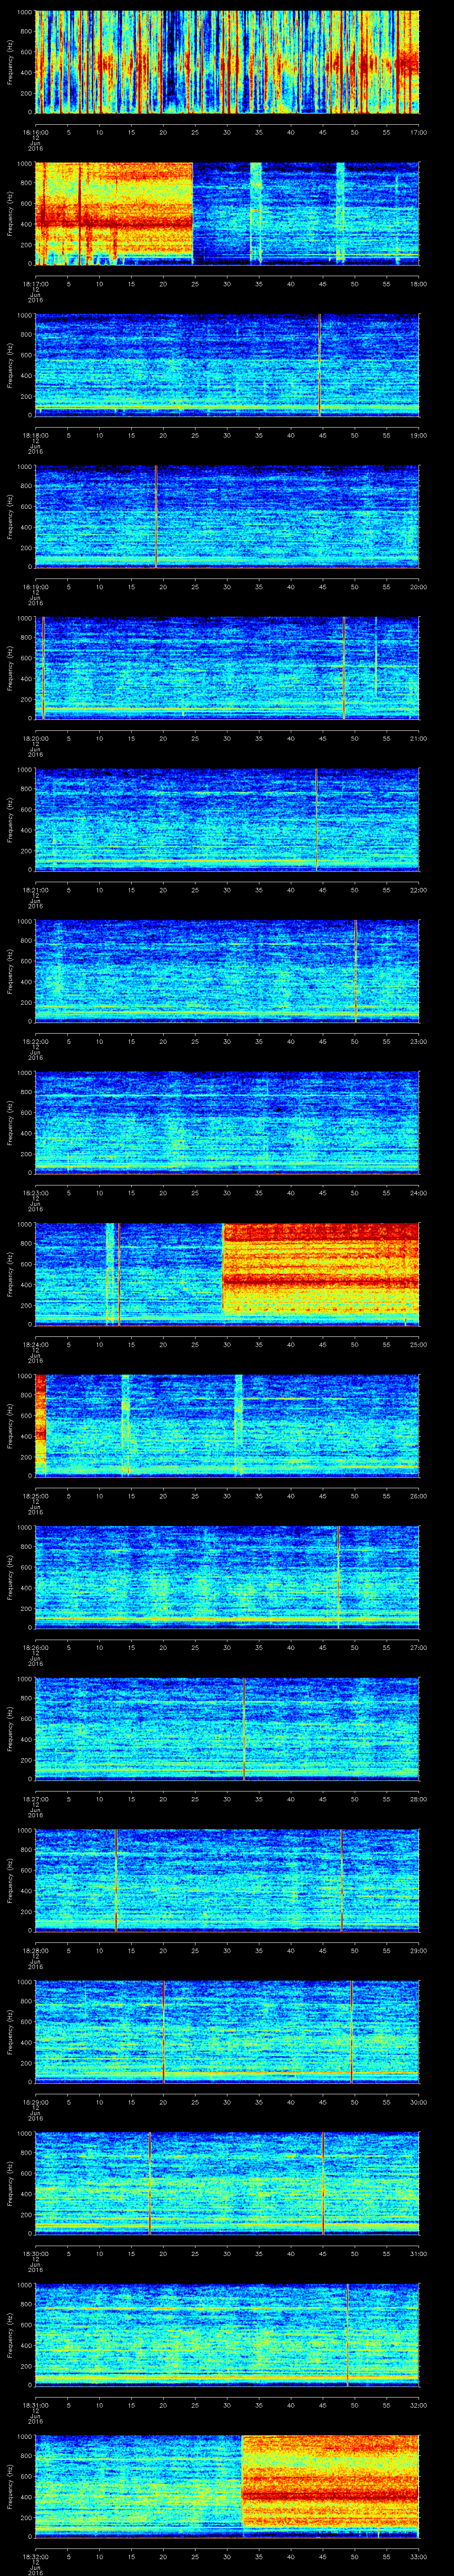Click the 'Frequency (Hz)' label of the 18:16:00 panel

point(10,62)
